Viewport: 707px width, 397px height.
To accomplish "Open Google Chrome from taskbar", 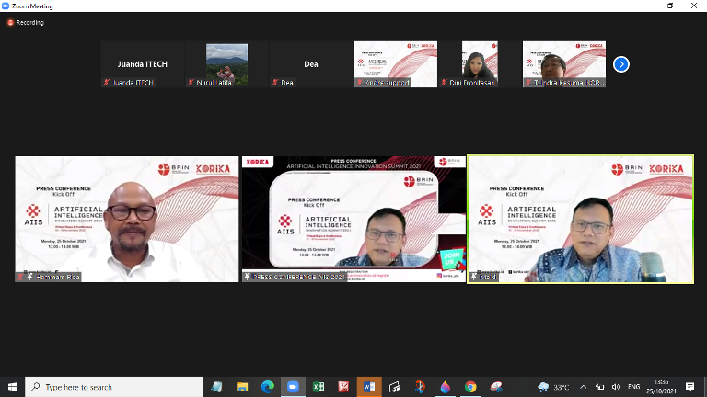I will (x=470, y=387).
